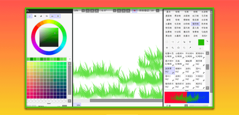
Task: Open the 正常 blend mode dropdown
Action: click(186, 106)
